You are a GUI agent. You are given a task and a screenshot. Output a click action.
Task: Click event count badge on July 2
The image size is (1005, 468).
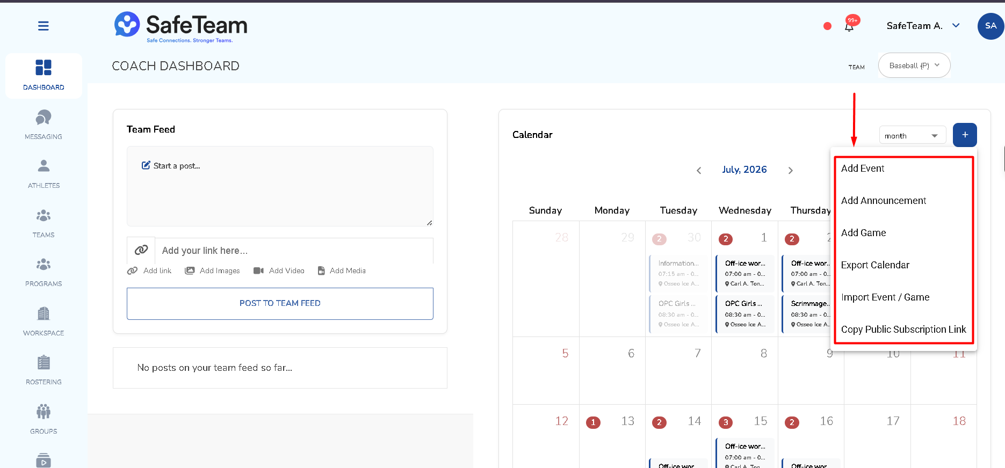point(792,239)
